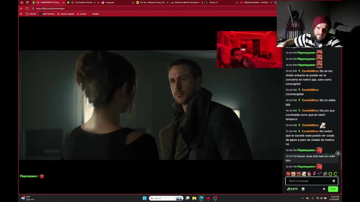Image resolution: width=360 pixels, height=202 pixels.
Task: Click the scroll-to-latest arrow button in chat
Action: point(338,153)
